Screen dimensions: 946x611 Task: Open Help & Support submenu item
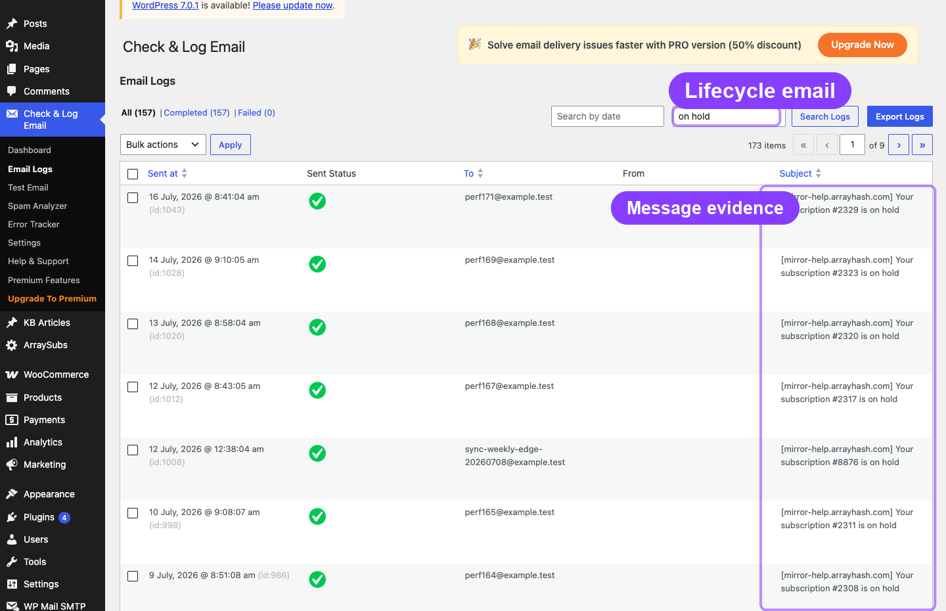[x=38, y=261]
